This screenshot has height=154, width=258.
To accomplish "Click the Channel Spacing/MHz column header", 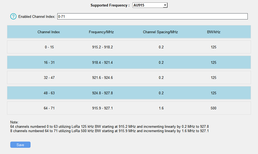I will (160, 32).
